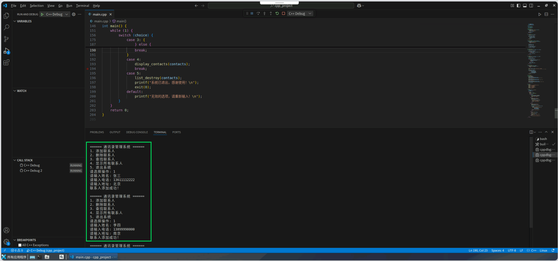558x261 pixels.
Task: Open the Search view in activity bar
Action: [6, 27]
